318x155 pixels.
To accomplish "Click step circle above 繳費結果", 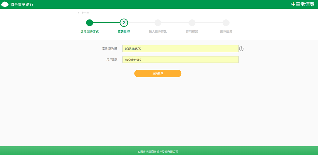I will point(226,23).
